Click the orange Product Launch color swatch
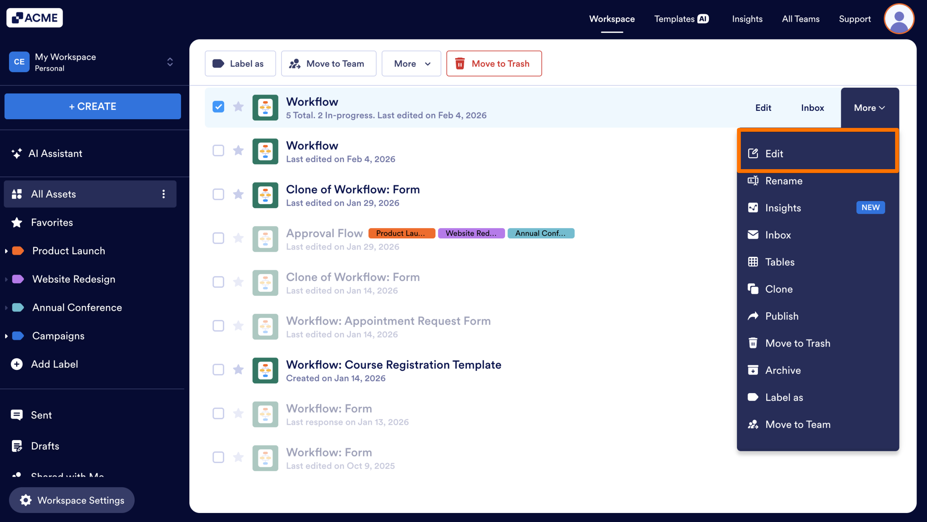 17,250
